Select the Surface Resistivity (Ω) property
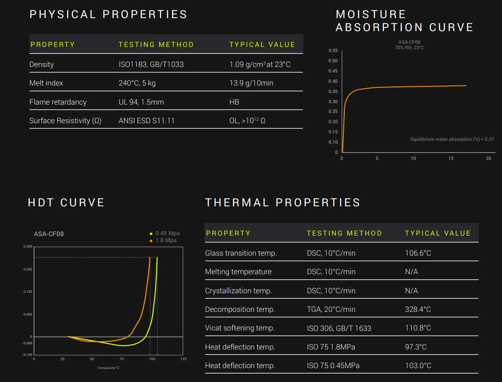The width and height of the screenshot is (502, 382). point(65,121)
